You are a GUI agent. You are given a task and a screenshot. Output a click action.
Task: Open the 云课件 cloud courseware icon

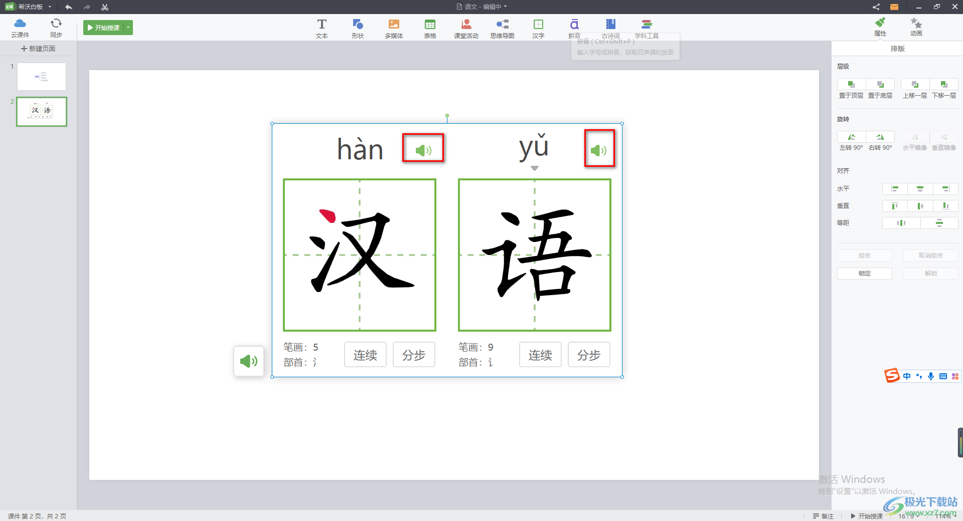(x=20, y=28)
